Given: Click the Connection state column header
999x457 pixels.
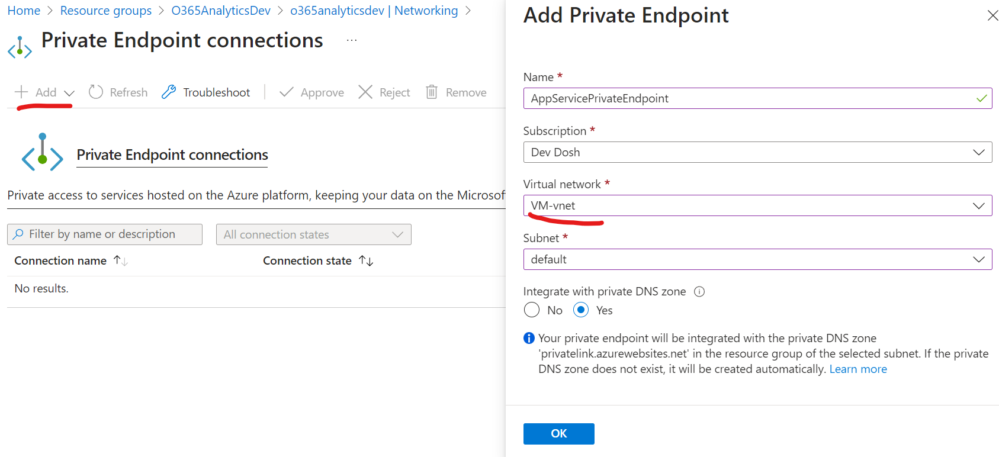Looking at the screenshot, I should click(307, 260).
